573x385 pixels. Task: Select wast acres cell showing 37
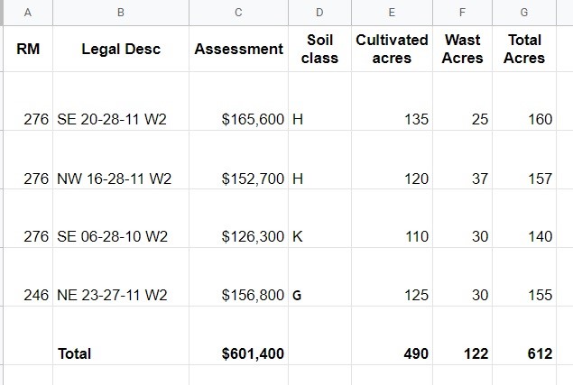(463, 160)
